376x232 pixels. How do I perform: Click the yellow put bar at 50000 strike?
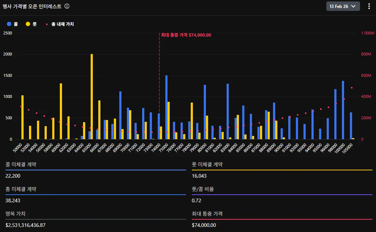coord(22,117)
